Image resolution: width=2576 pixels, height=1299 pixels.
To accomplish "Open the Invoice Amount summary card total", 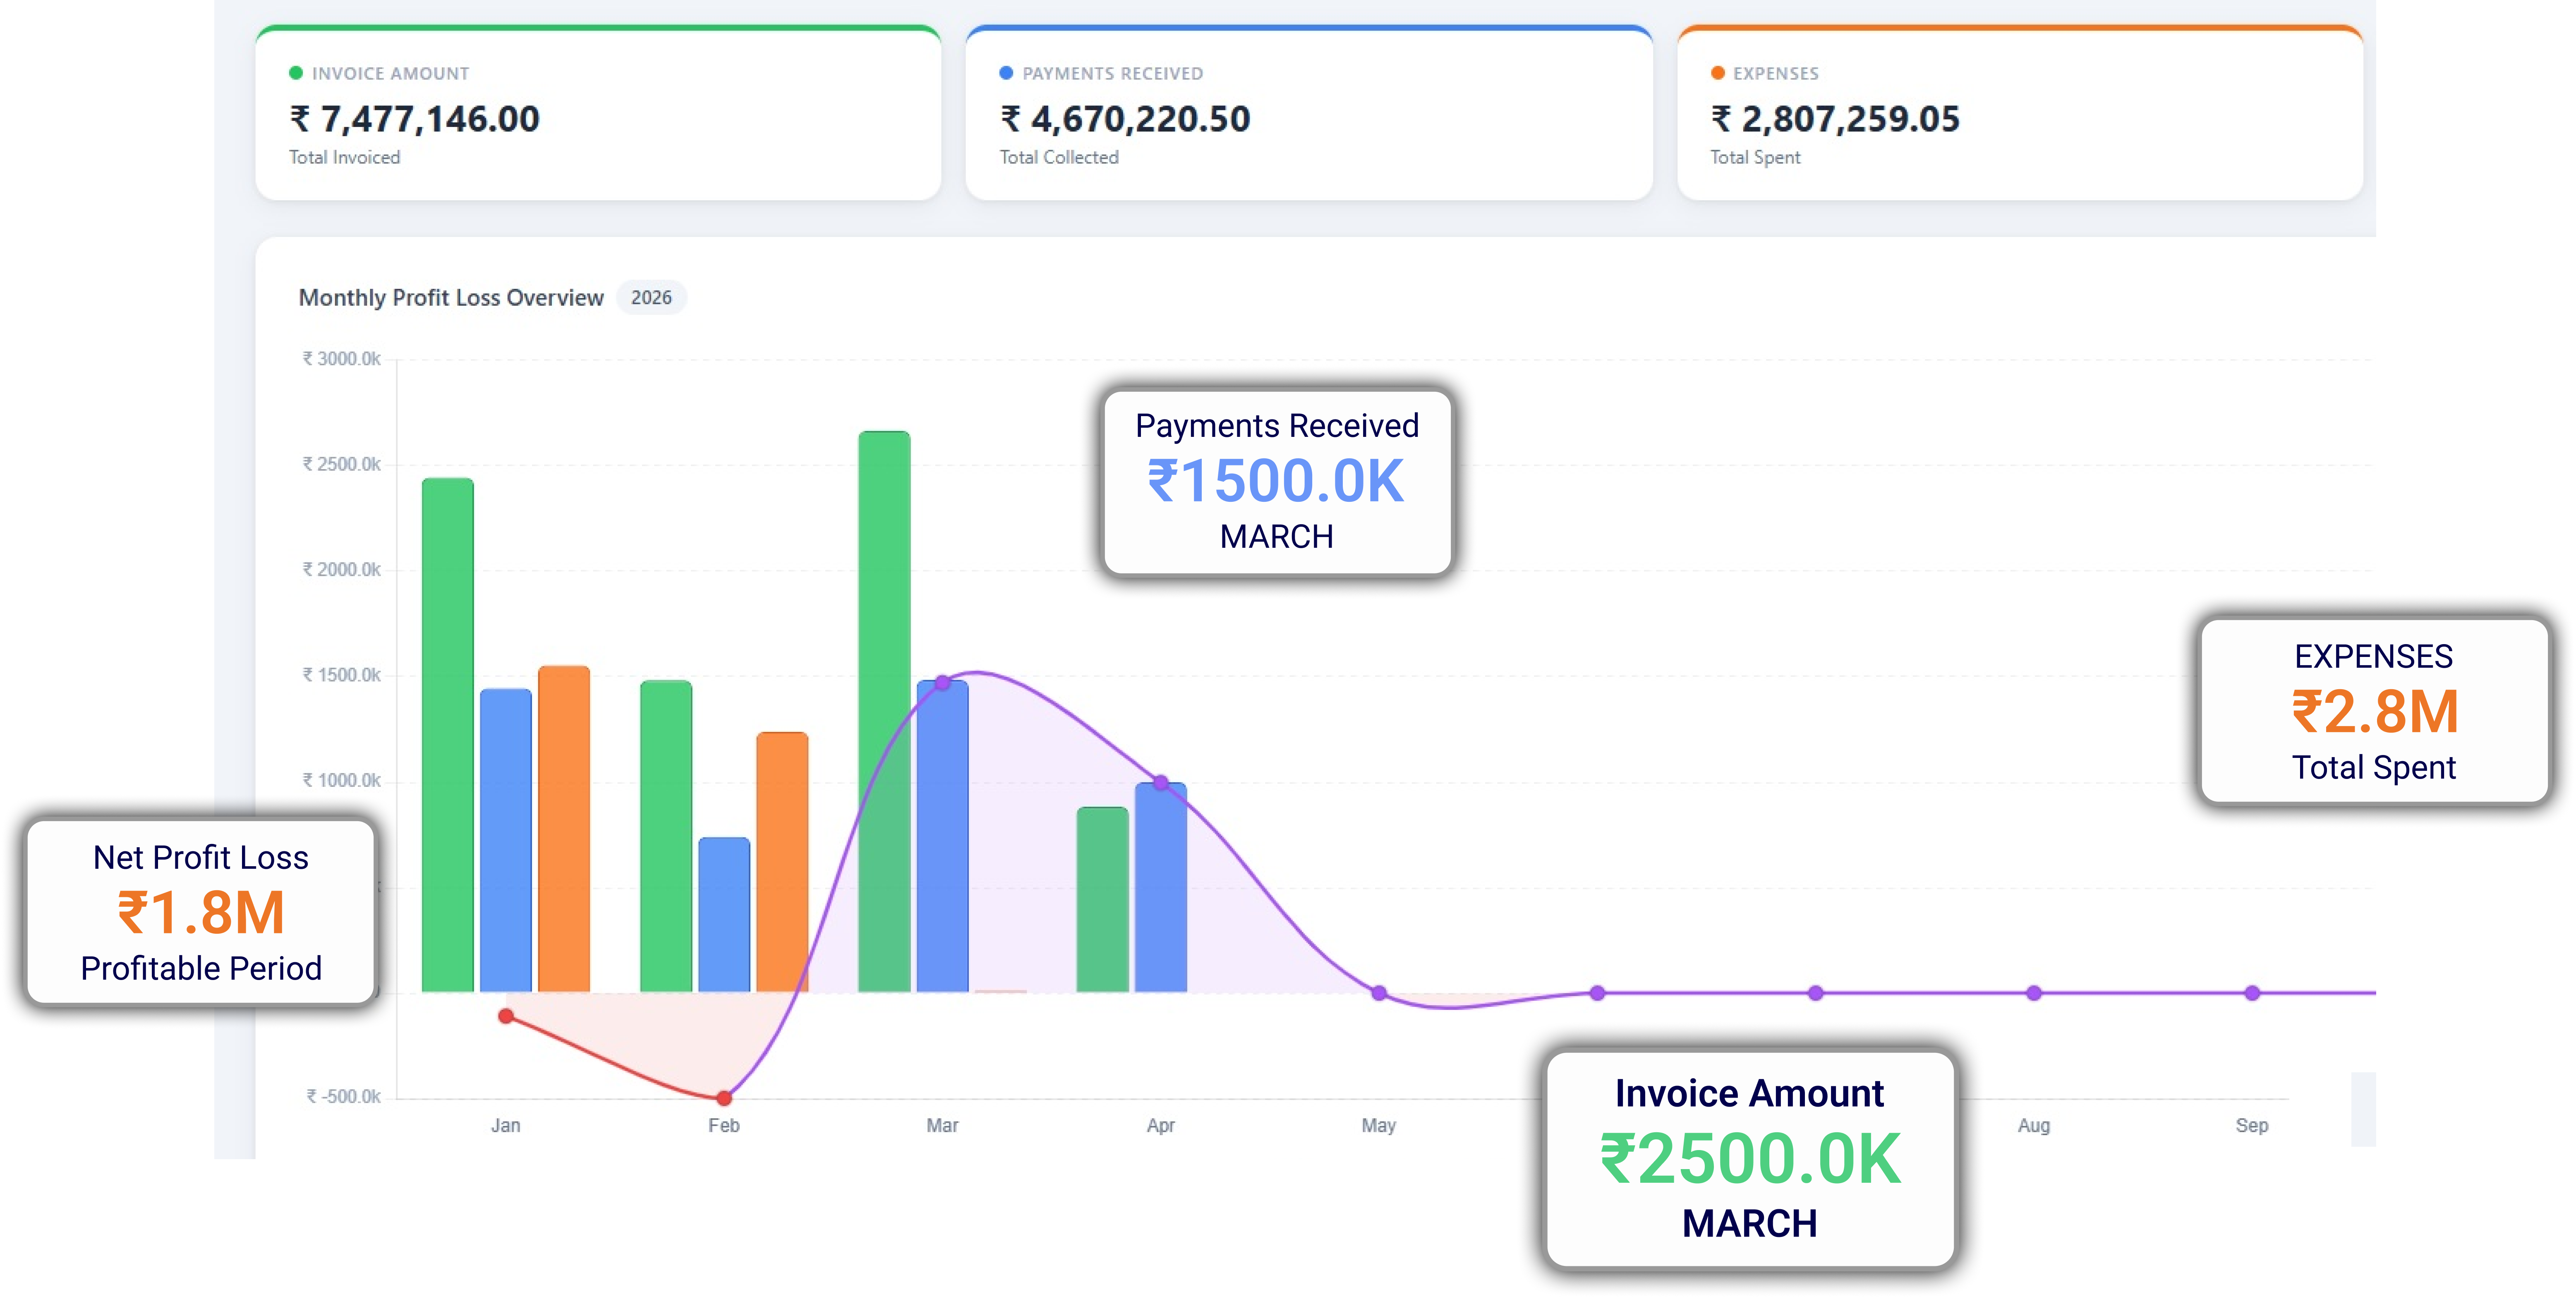I will (x=414, y=119).
